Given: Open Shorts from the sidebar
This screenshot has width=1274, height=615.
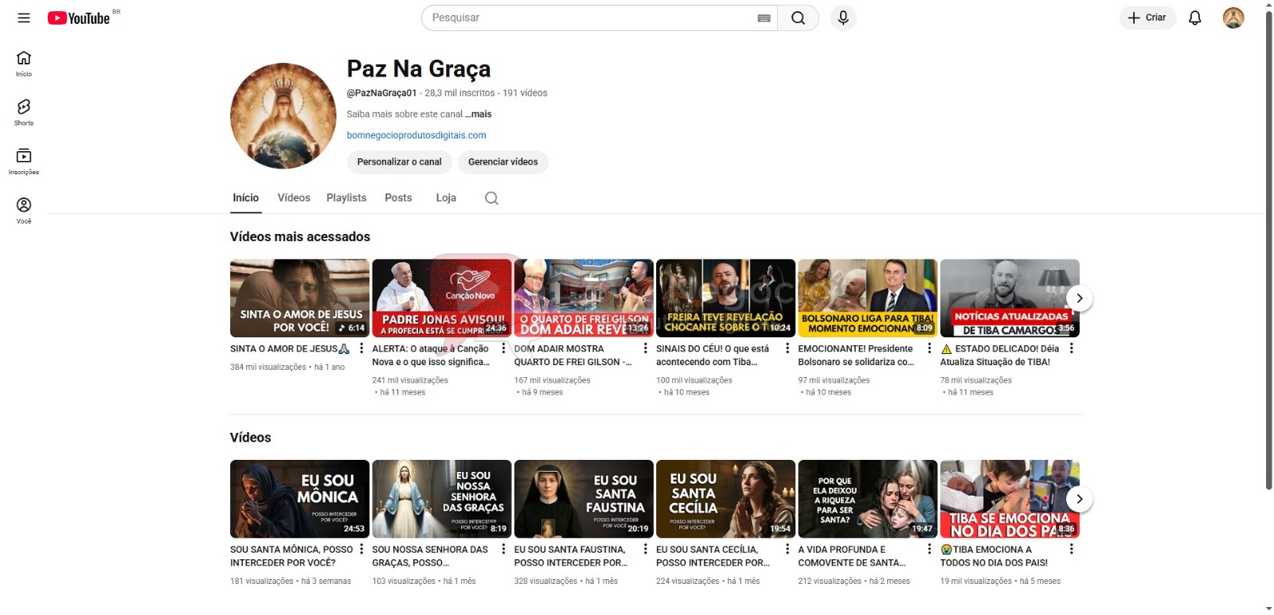Looking at the screenshot, I should pyautogui.click(x=24, y=112).
